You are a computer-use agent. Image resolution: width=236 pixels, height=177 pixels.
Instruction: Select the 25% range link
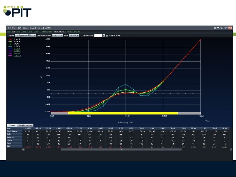point(14,31)
